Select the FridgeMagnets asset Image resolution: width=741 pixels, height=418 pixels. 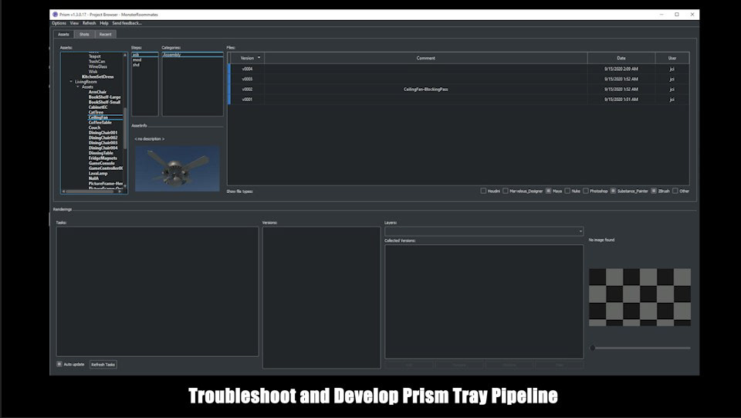coord(103,158)
